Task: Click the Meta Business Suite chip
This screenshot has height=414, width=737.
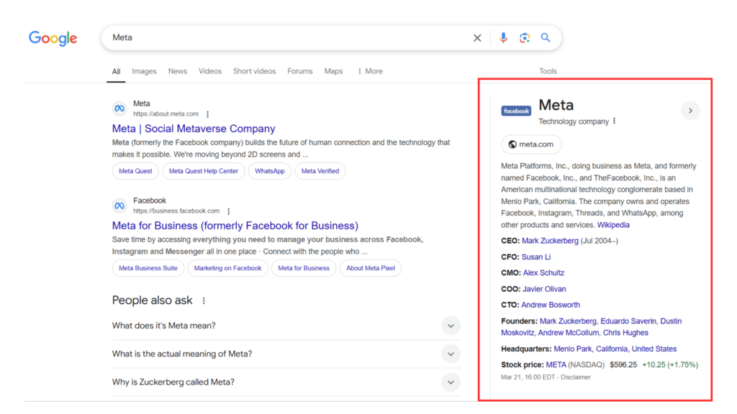Action: pos(148,269)
